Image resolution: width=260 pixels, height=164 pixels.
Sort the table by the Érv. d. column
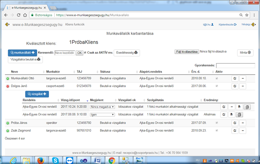pyautogui.click(x=196, y=72)
